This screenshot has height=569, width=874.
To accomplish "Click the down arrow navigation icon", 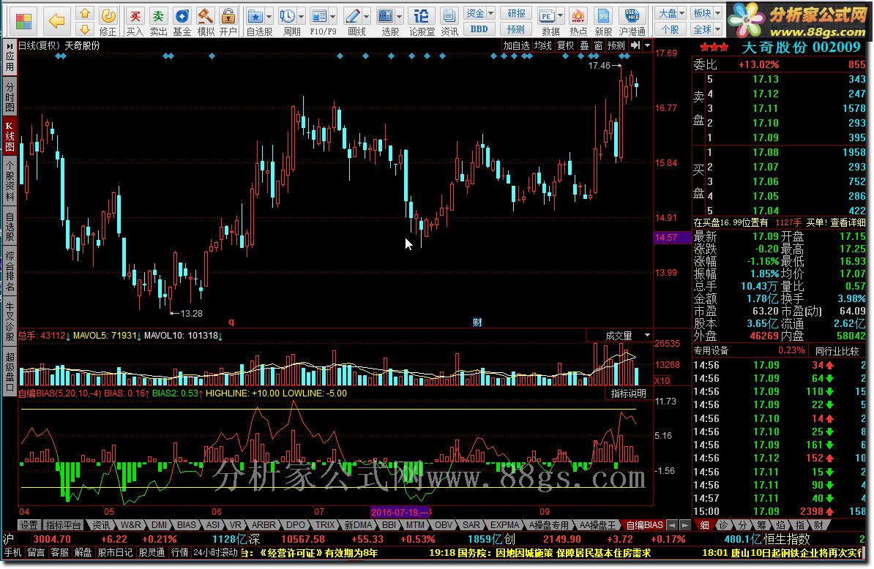I will [x=84, y=29].
